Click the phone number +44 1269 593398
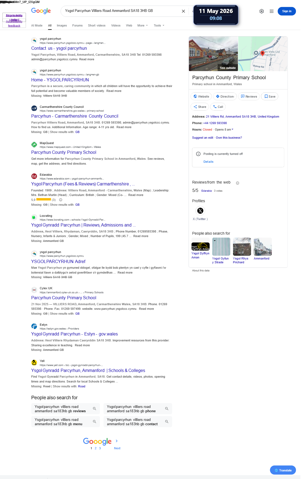The height and width of the screenshot is (479, 304). coord(215,123)
